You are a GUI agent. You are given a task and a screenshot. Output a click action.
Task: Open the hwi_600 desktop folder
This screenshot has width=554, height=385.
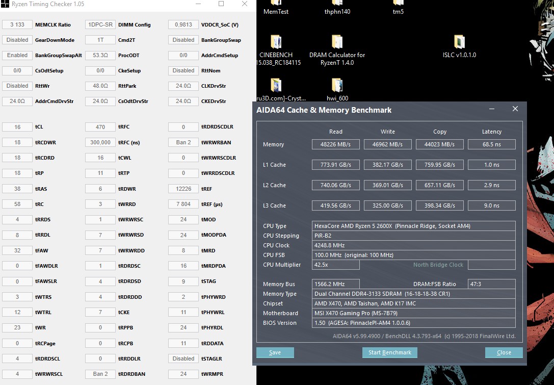pos(337,89)
